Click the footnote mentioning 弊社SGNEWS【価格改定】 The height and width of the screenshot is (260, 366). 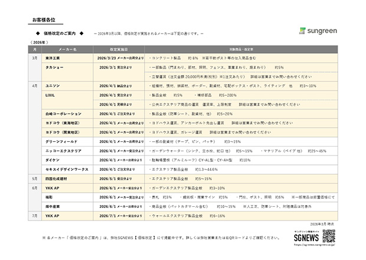(161, 238)
